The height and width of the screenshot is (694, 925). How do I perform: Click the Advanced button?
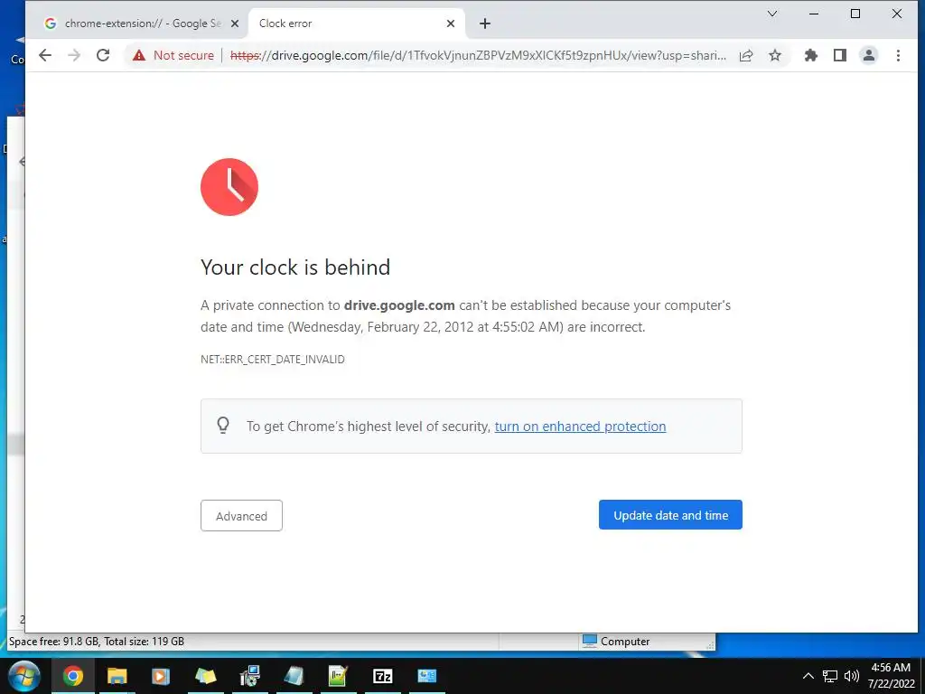241,516
